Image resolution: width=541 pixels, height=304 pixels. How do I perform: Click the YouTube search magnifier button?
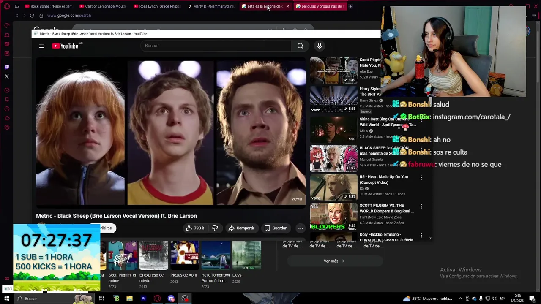click(x=300, y=46)
